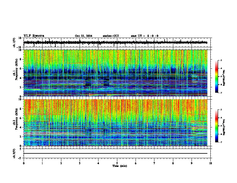The width and height of the screenshot is (237, 183).
Task: Click time-axis tick label "1" at bottom
Action: tap(42, 163)
